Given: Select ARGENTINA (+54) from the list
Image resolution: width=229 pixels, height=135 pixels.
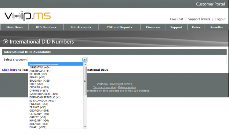Looking at the screenshot, I should coord(56,67).
